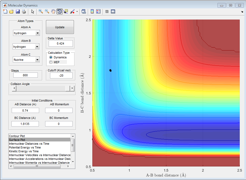Save the figure with the floppy disk icon

point(18,11)
